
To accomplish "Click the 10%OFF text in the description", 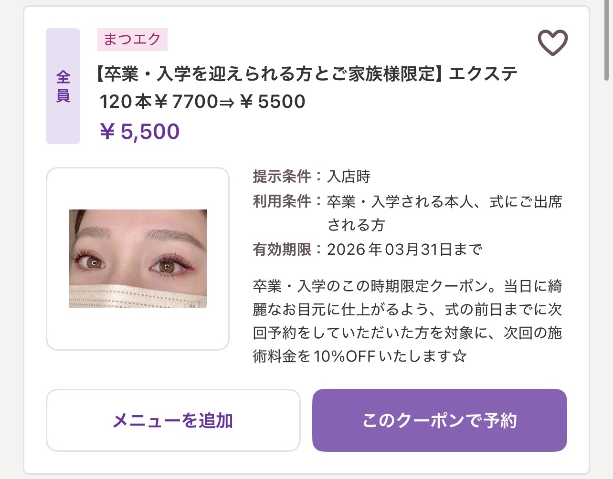I will coord(344,356).
